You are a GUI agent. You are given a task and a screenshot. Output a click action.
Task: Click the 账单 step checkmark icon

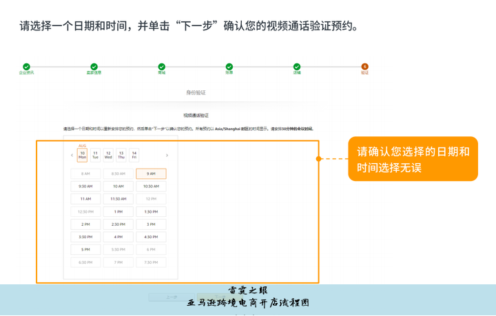pos(229,67)
